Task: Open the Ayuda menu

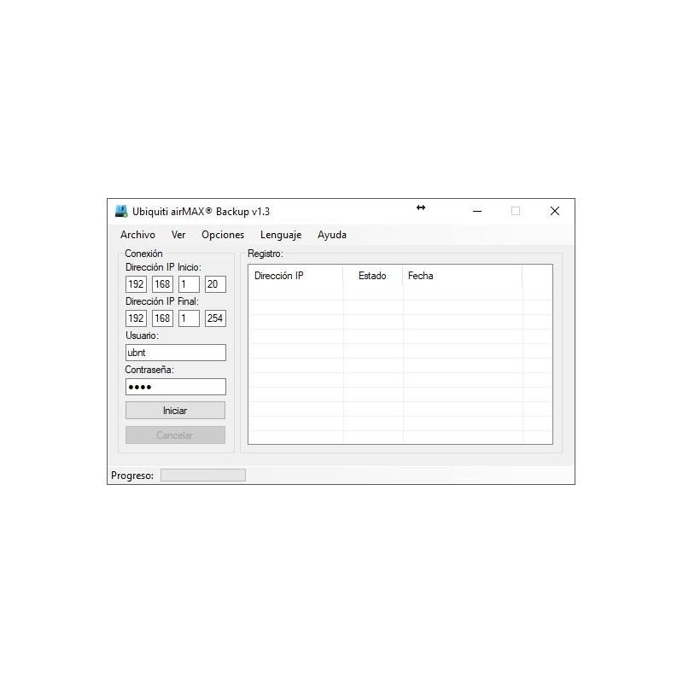Action: coord(332,235)
